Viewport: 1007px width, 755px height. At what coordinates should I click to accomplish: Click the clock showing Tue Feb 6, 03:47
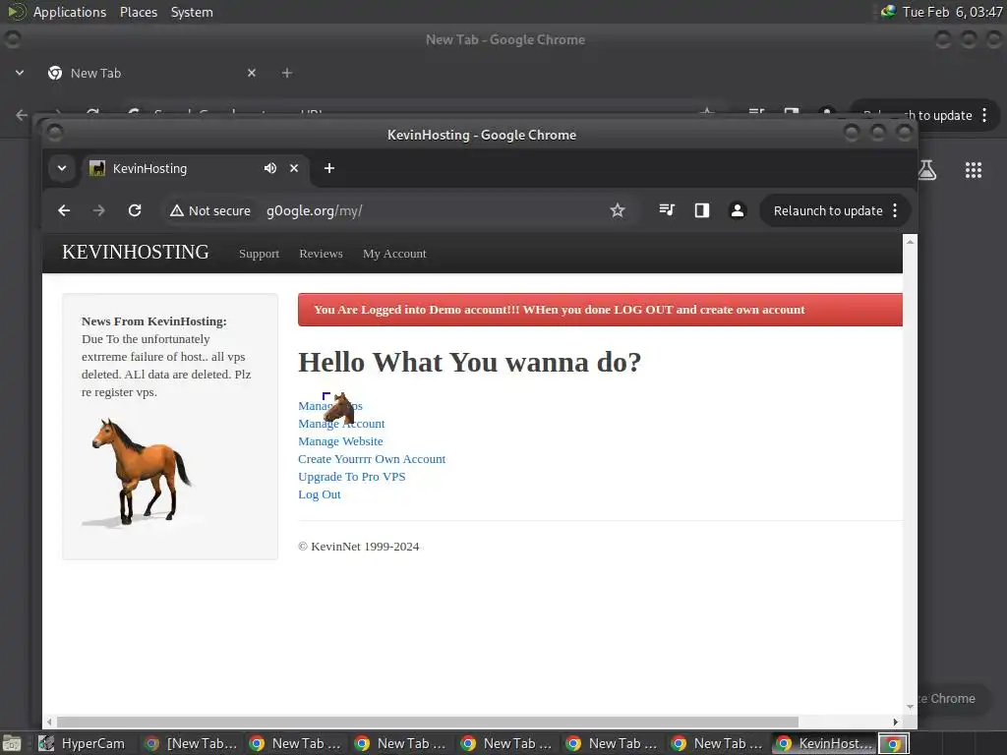tap(952, 12)
